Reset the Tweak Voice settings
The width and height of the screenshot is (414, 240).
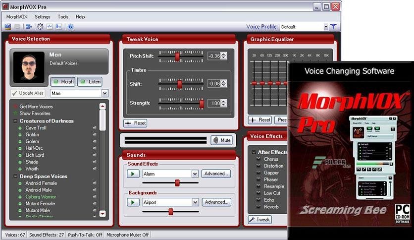[x=136, y=123]
